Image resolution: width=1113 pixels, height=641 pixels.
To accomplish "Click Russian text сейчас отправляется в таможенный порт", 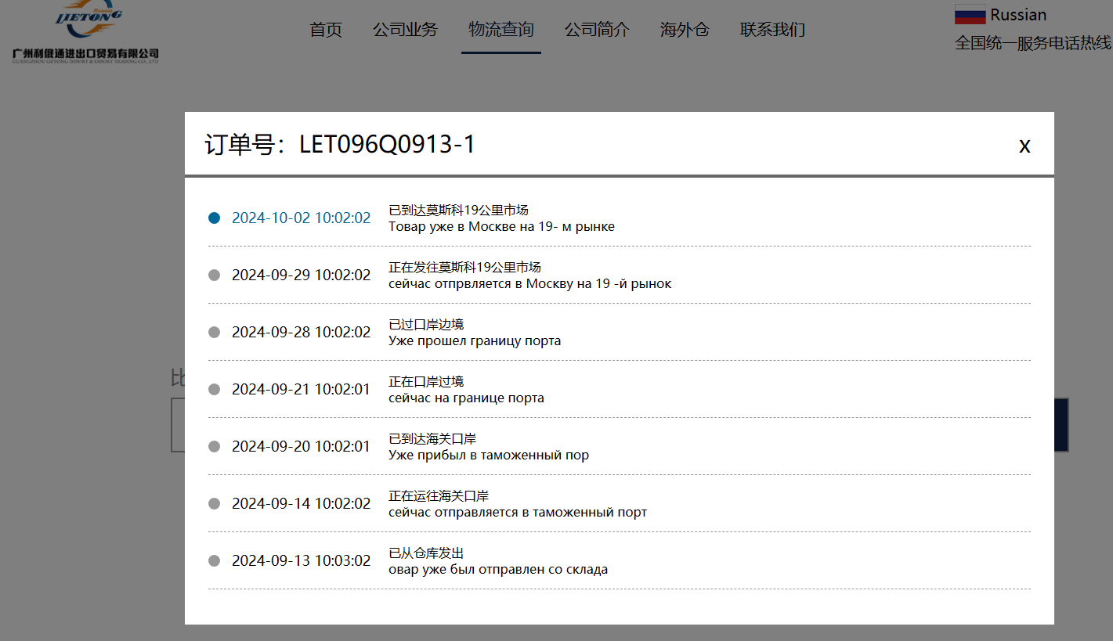I will (518, 513).
